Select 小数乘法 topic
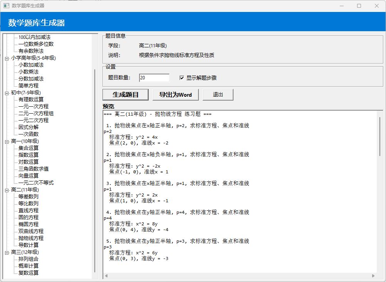The width and height of the screenshot is (386, 282). tap(29, 72)
